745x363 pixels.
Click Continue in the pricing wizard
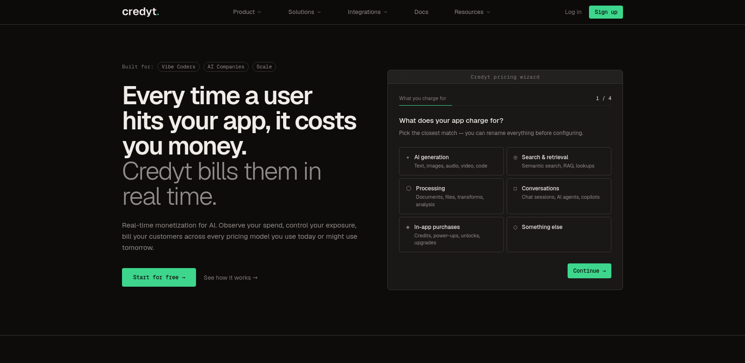point(589,271)
